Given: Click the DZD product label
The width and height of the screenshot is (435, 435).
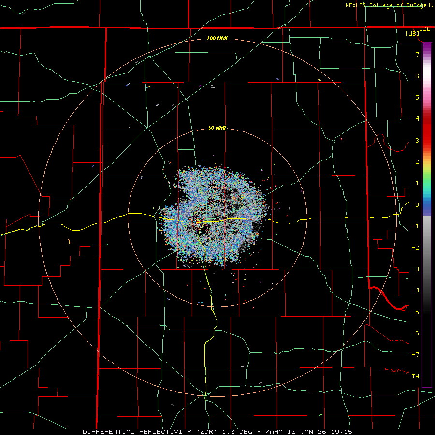Looking at the screenshot, I should pos(424,29).
